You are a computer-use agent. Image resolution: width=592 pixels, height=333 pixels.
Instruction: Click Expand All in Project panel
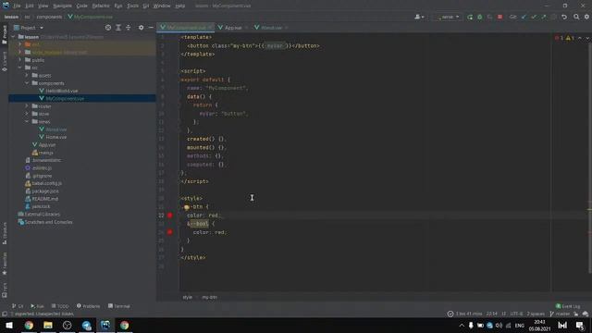coord(118,28)
